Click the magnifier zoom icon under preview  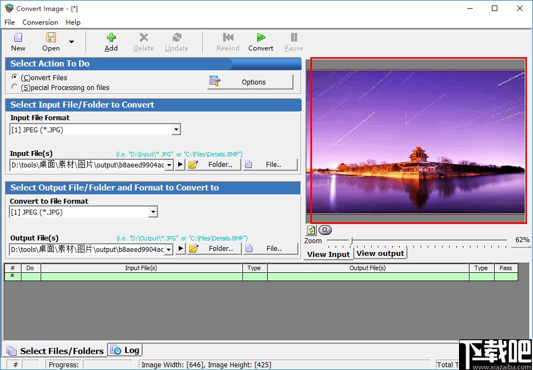pyautogui.click(x=325, y=230)
